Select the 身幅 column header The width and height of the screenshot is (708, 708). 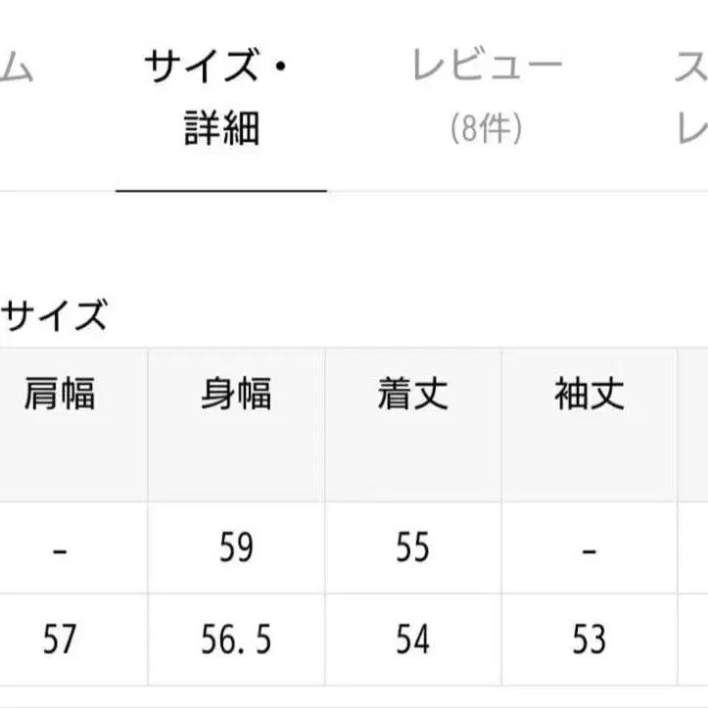coord(236,395)
